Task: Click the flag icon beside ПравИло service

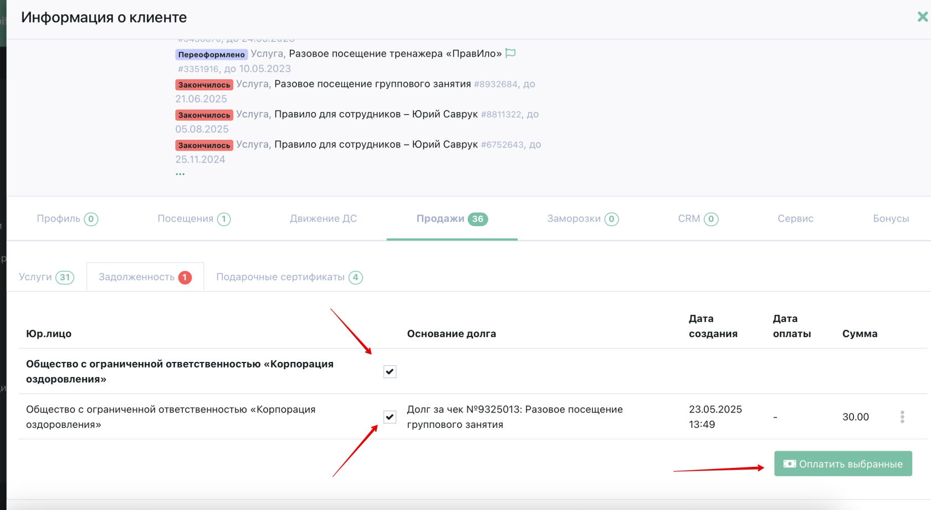Action: pyautogui.click(x=510, y=53)
